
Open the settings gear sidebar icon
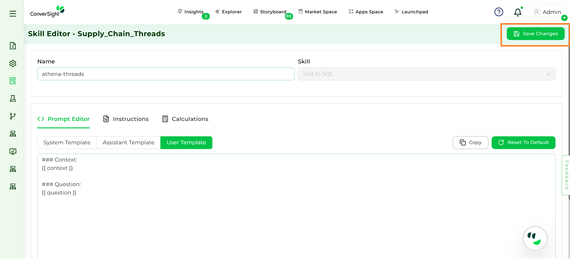coord(13,63)
